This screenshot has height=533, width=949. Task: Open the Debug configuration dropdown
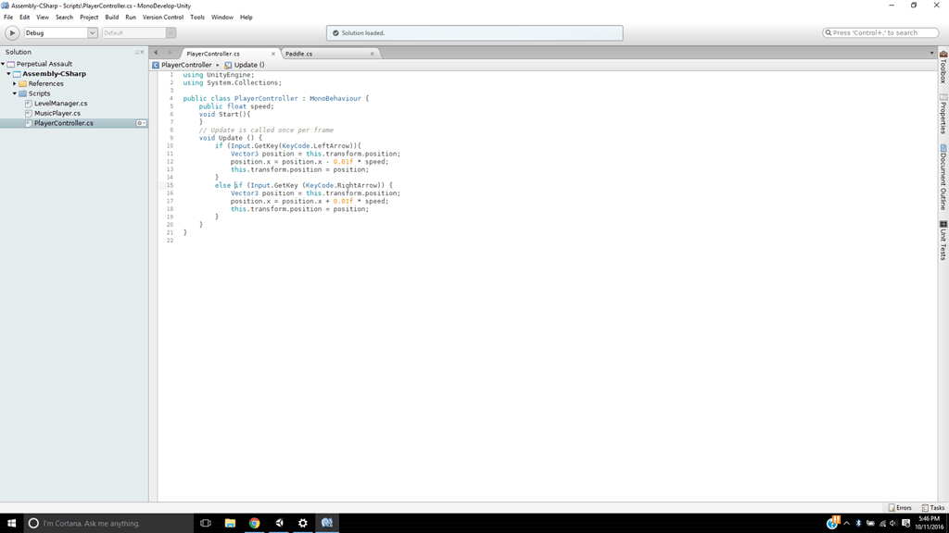pos(60,32)
